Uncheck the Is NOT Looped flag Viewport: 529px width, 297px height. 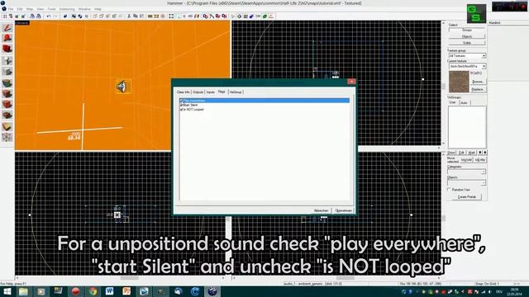(182, 110)
